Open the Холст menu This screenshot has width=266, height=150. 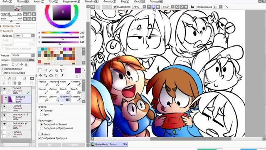(39, 1)
